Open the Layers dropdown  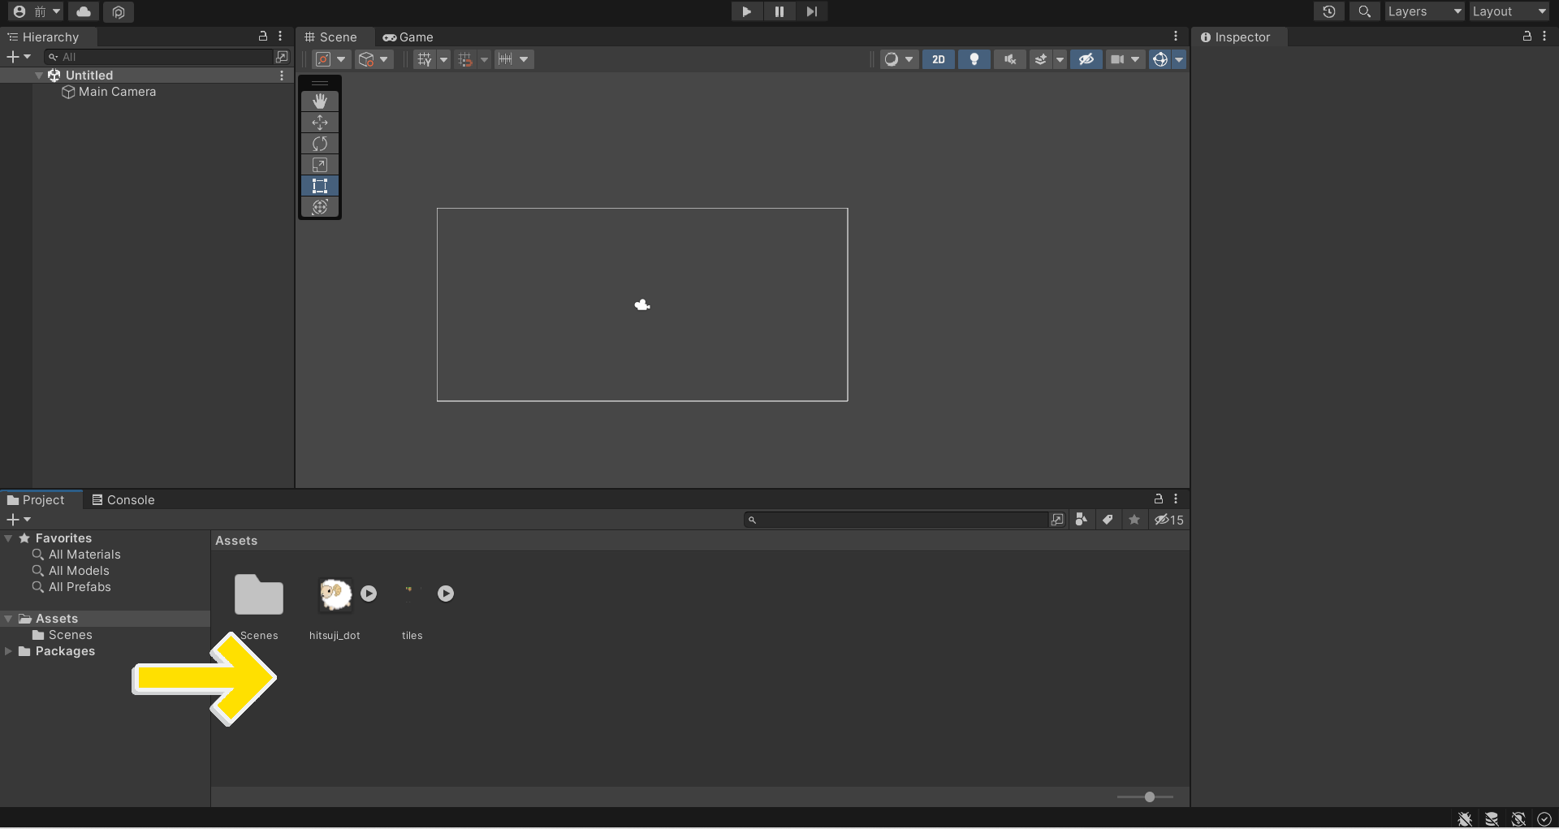point(1423,11)
